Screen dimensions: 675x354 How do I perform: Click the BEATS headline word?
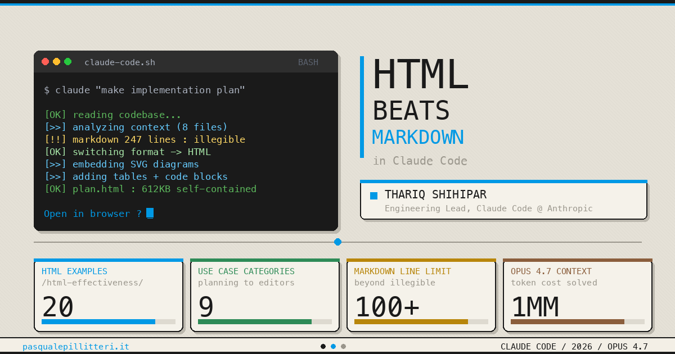411,111
